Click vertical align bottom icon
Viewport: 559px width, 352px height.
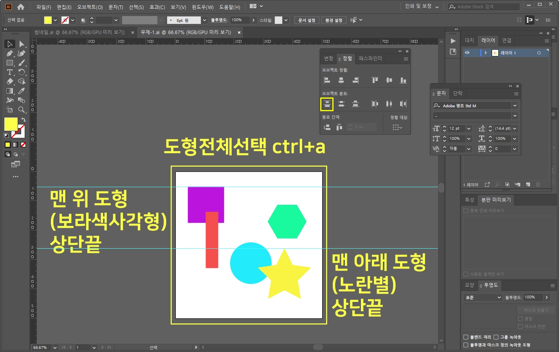click(403, 80)
